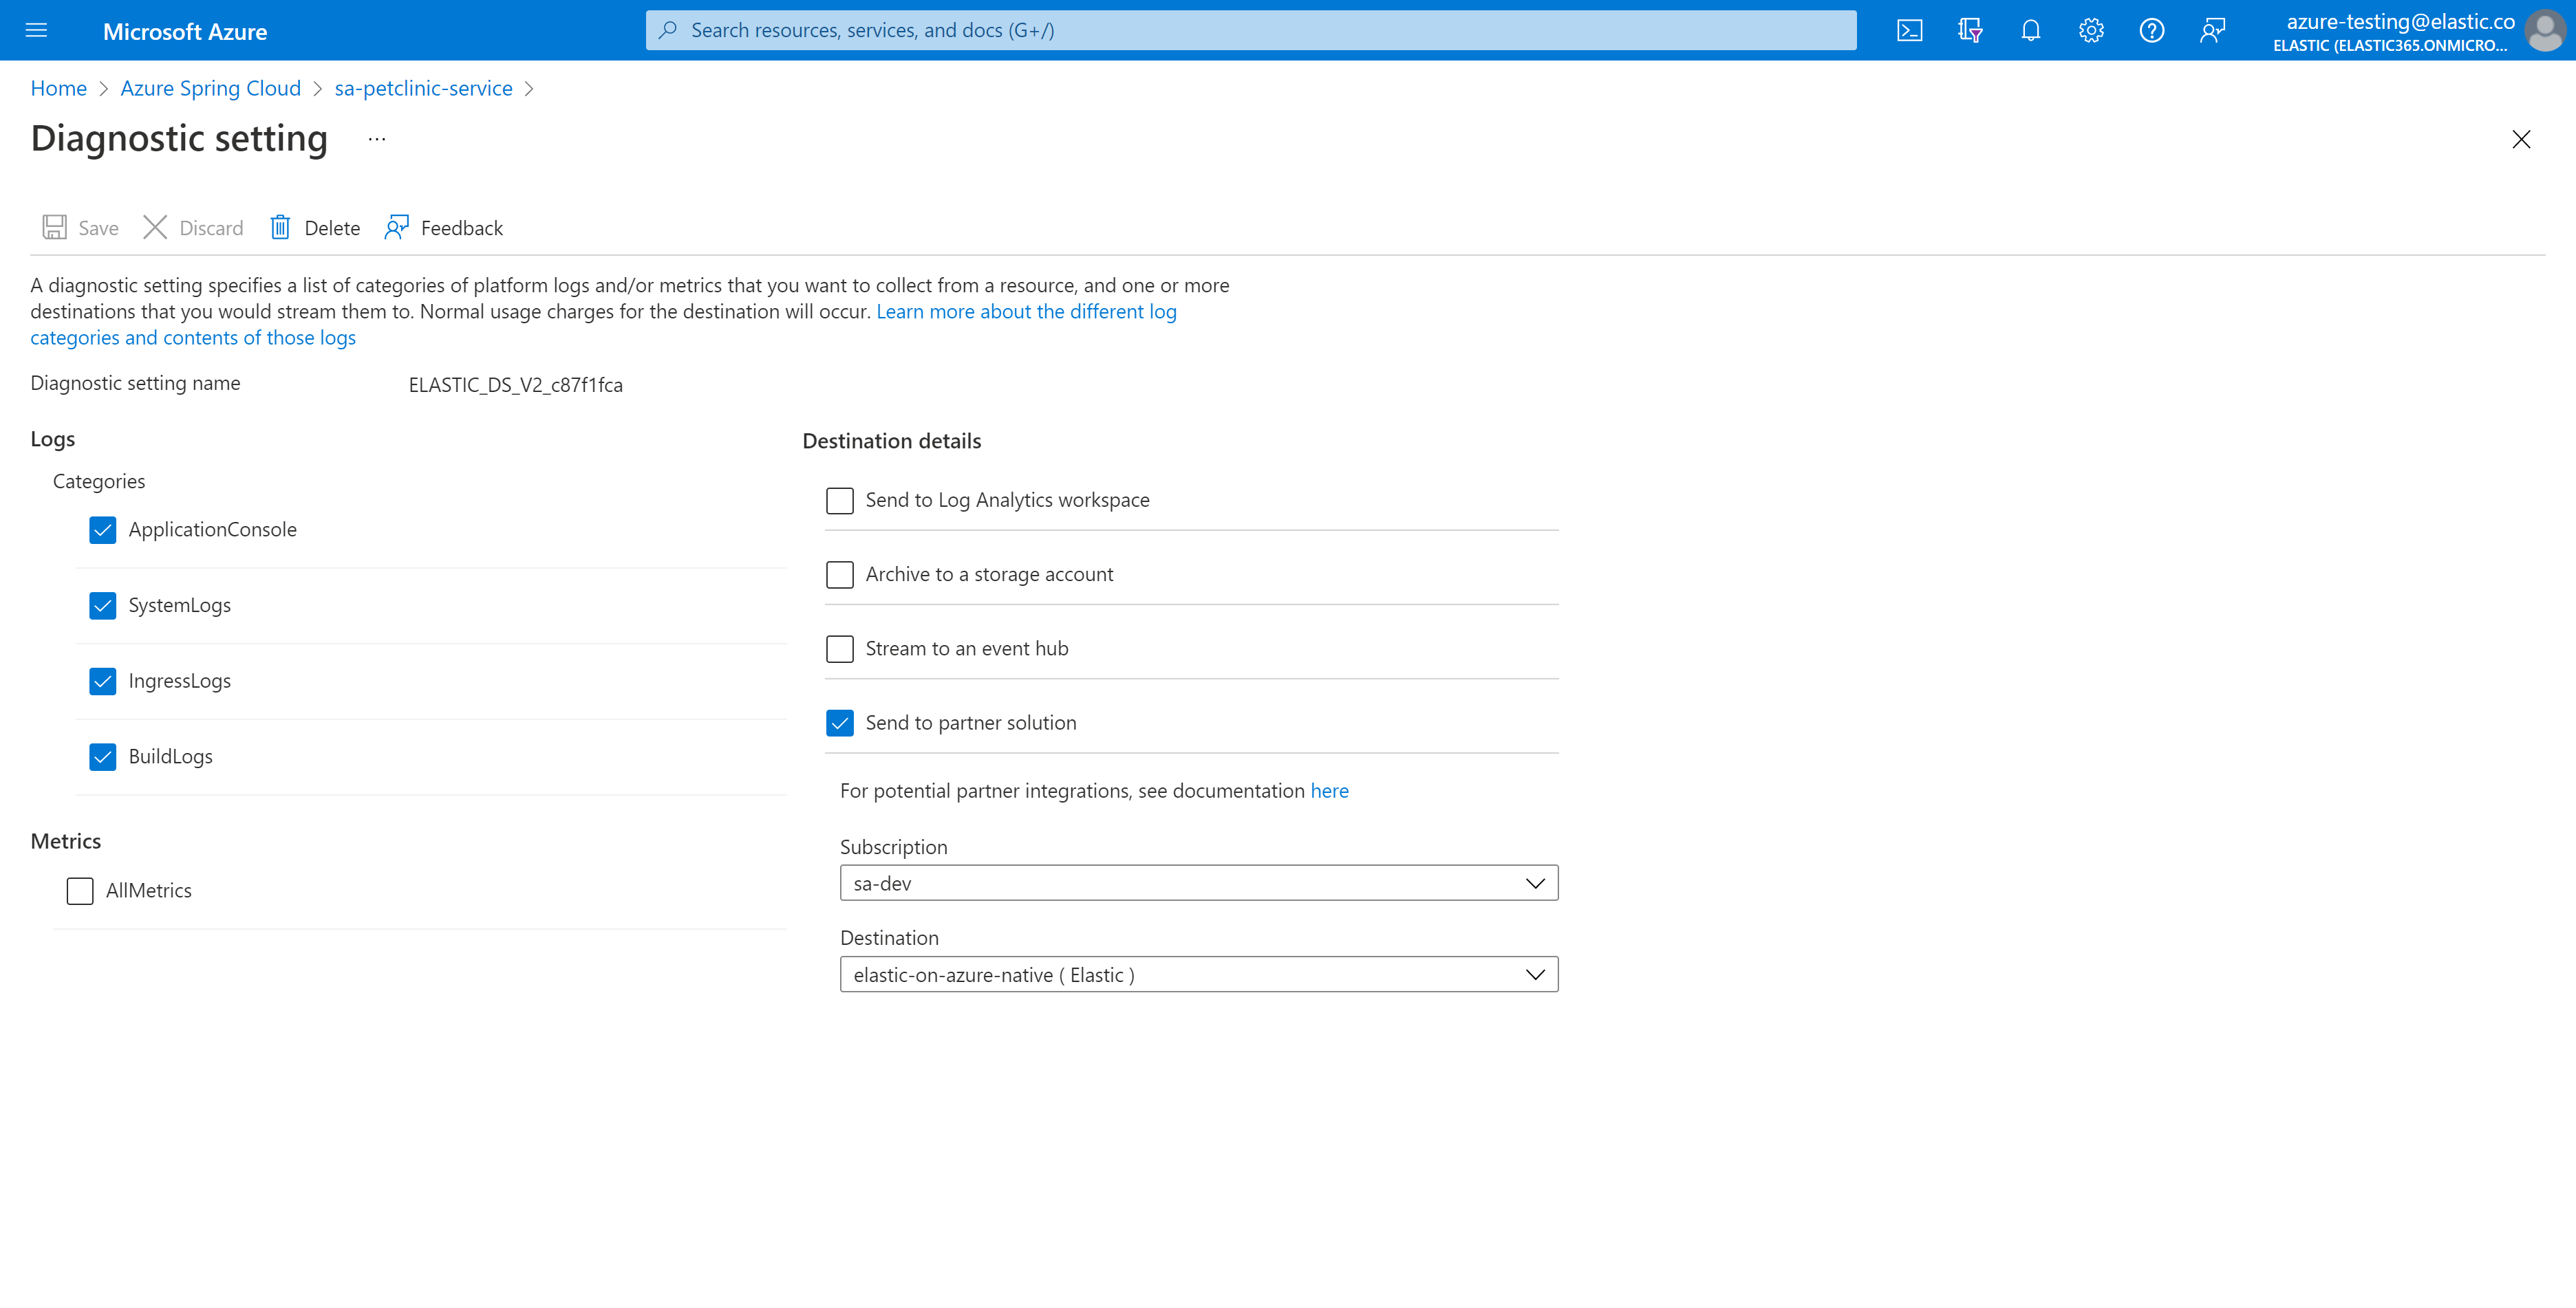2576x1308 pixels.
Task: Open the Help question mark icon
Action: [2151, 30]
